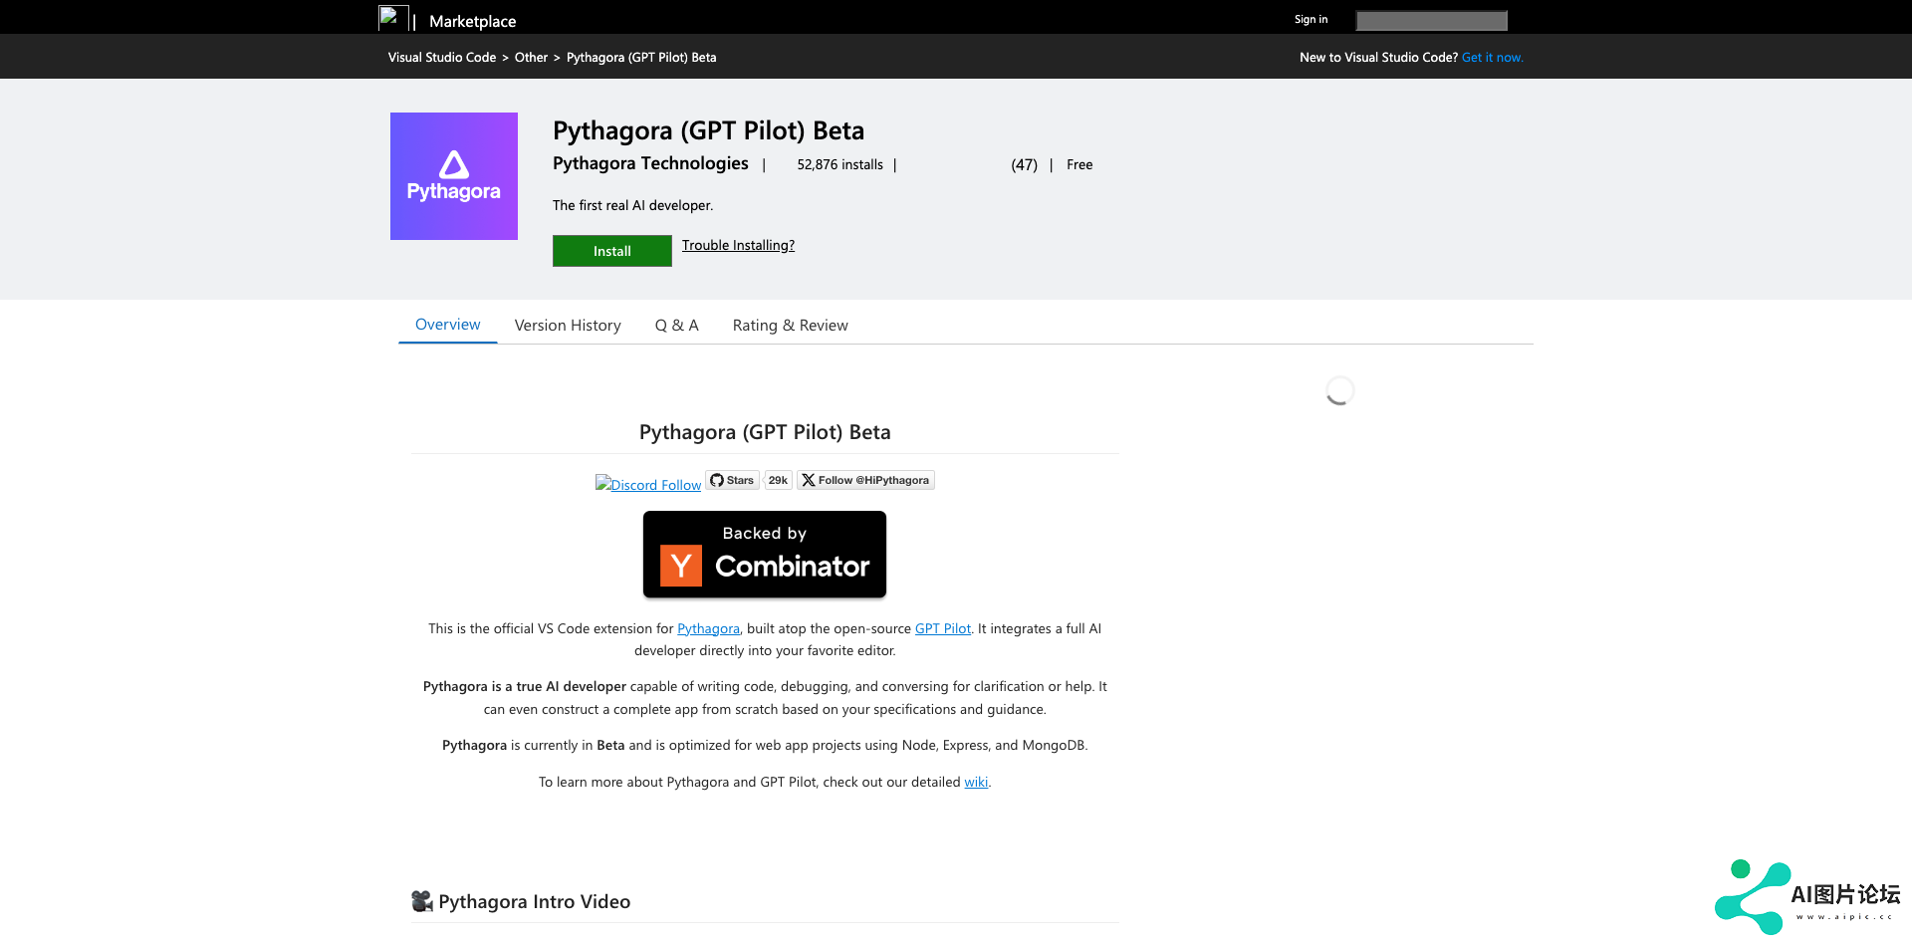Open the Pythagora link in description
Screen dimensions: 1912x937
708,629
